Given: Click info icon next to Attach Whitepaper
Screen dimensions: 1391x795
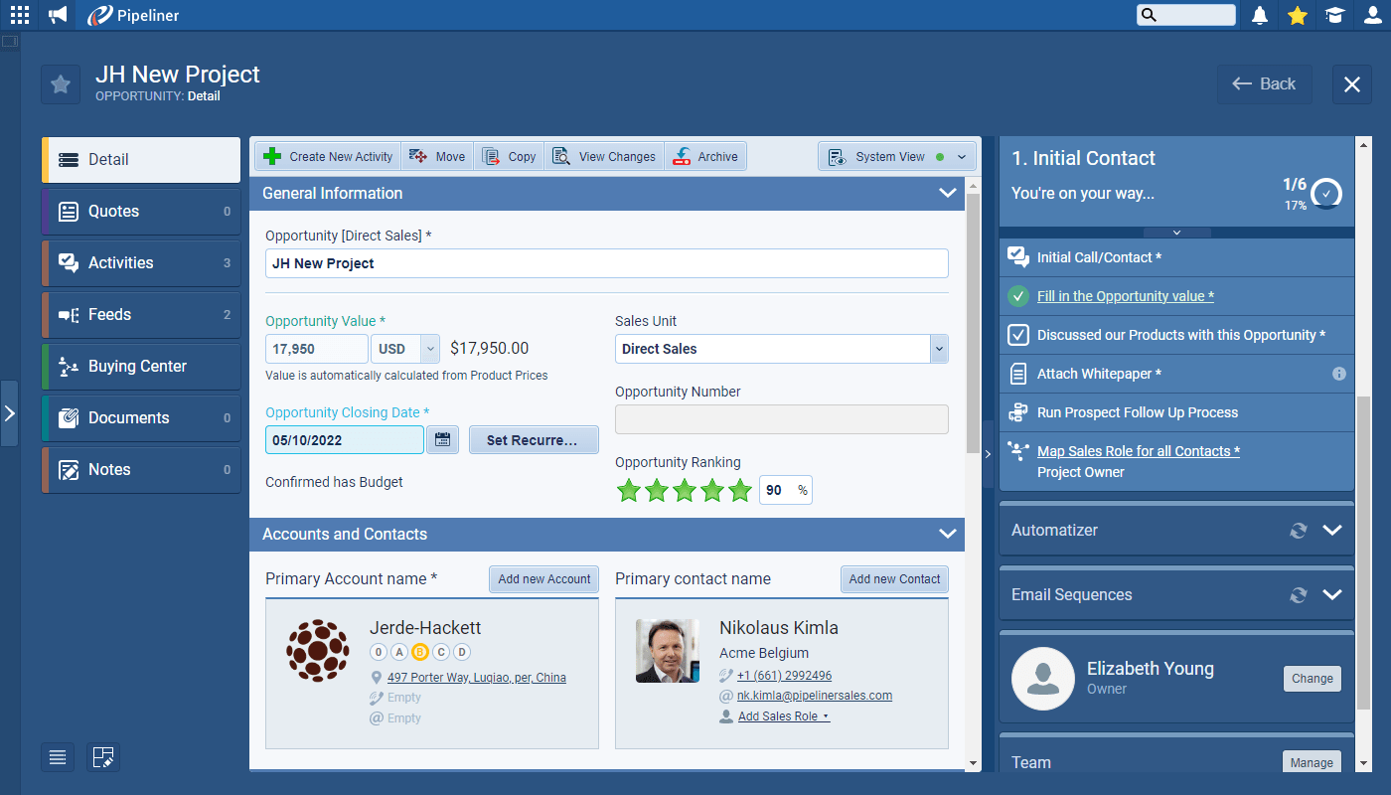Looking at the screenshot, I should click(1338, 374).
